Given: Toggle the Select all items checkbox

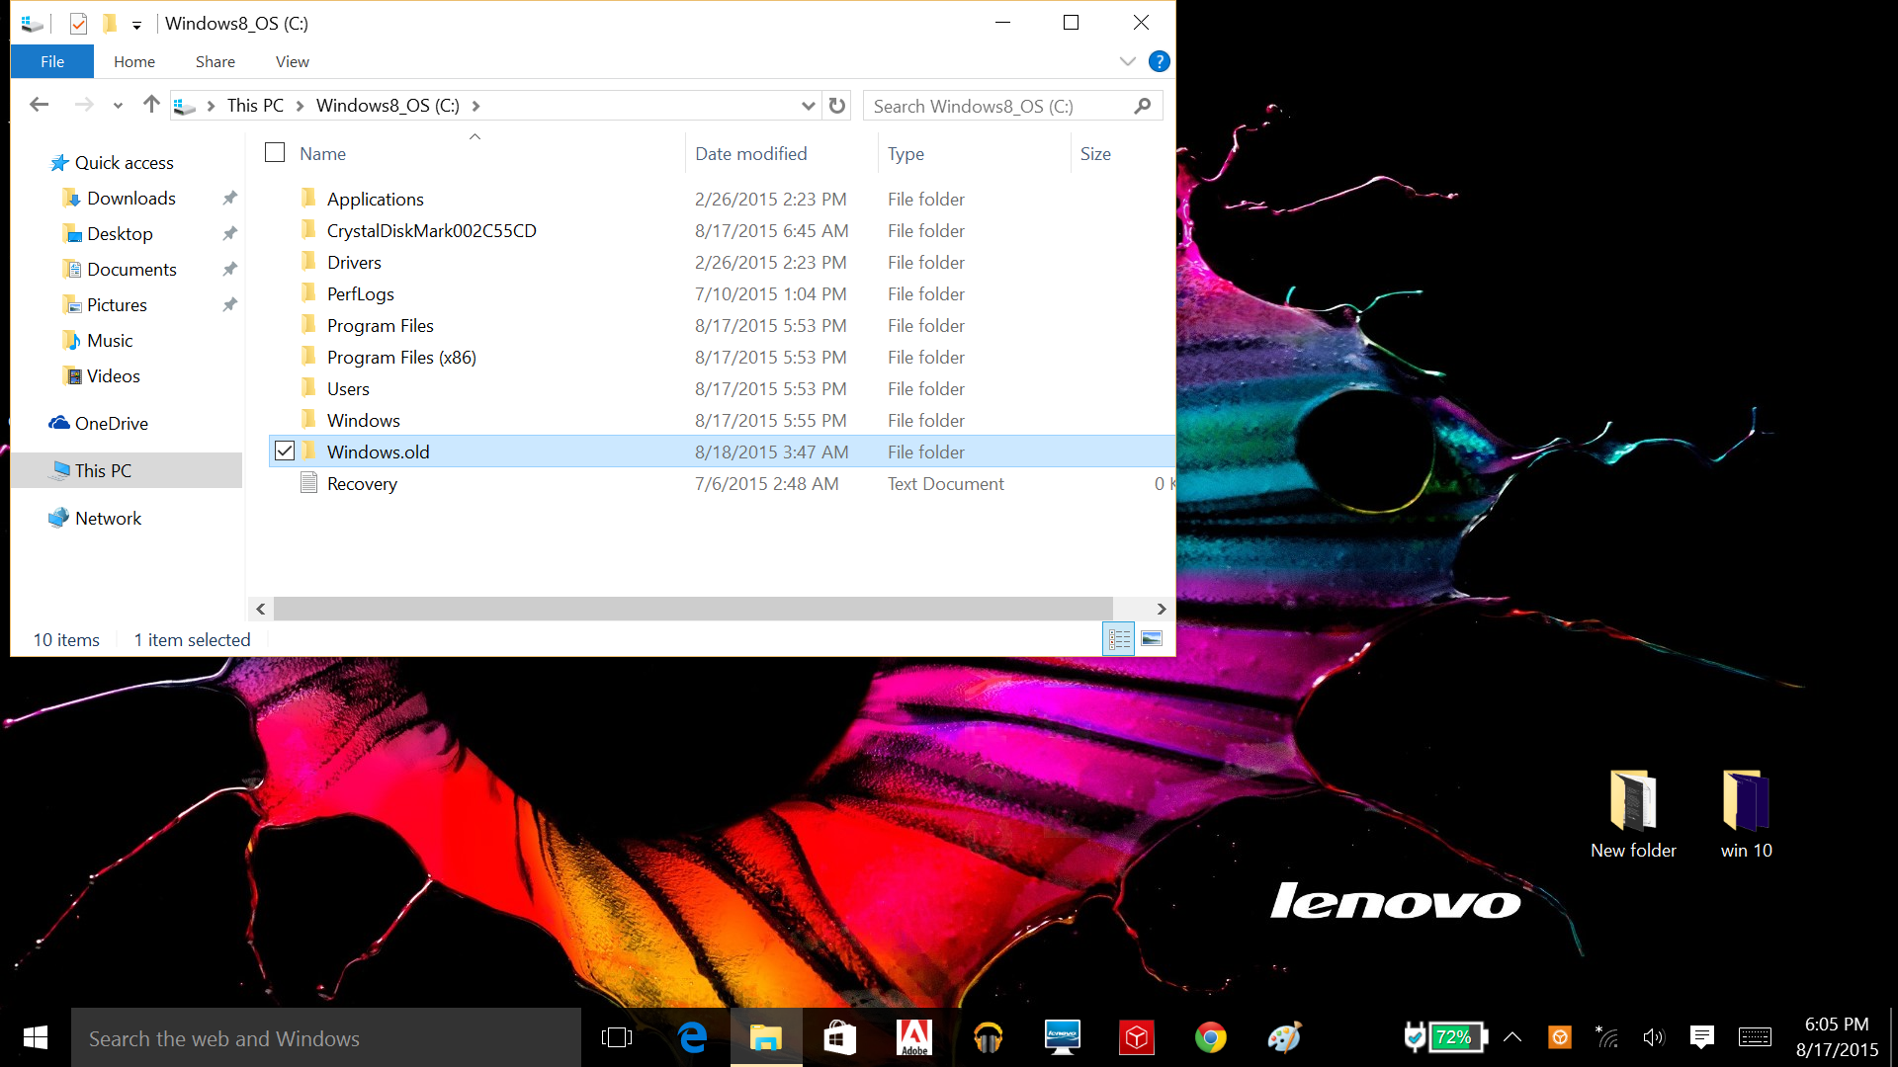Looking at the screenshot, I should pos(275,152).
